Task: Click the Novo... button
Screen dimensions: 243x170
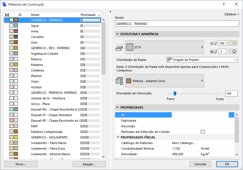Action: pyautogui.click(x=21, y=164)
